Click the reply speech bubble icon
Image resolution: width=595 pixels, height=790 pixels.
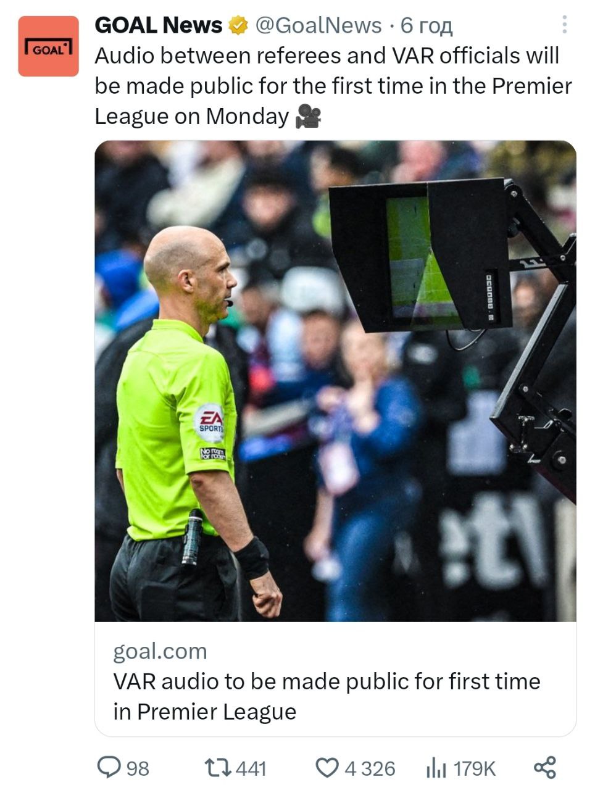tap(109, 767)
